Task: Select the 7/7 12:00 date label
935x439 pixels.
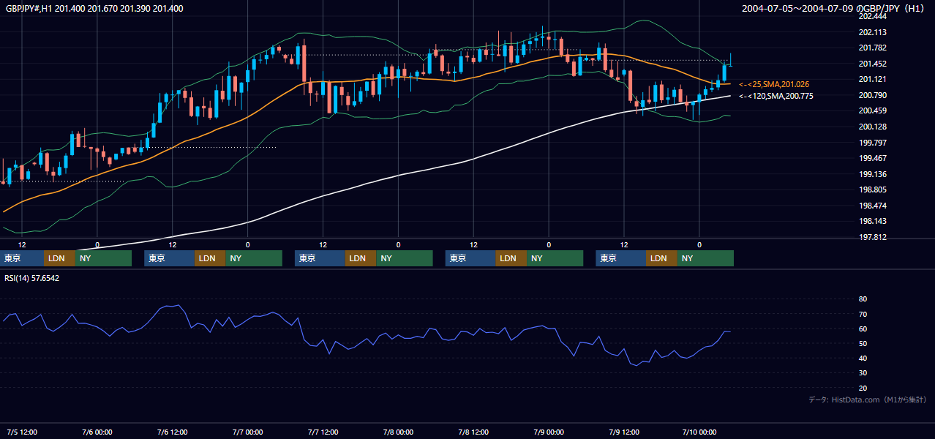Action: [x=323, y=432]
